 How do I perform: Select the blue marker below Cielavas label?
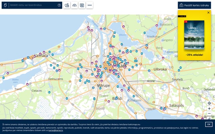(x=49, y=92)
